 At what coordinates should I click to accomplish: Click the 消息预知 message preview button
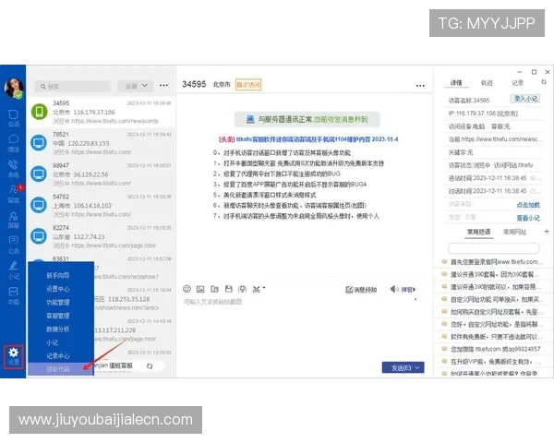[x=361, y=290]
